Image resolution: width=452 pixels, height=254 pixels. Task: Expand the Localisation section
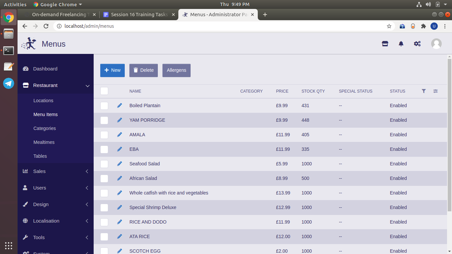(x=55, y=221)
